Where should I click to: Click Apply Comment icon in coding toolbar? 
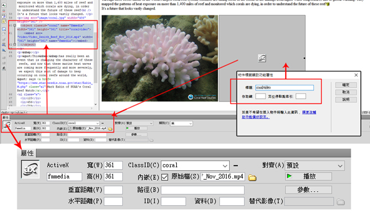[4, 29]
